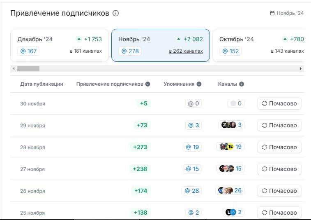This screenshot has width=311, height=220.
Task: Select the Октябрь '24 month card
Action: 259,45
